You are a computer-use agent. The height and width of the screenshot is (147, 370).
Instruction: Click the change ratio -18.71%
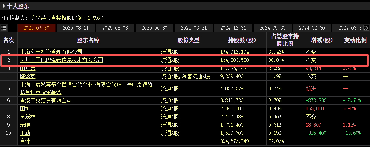pyautogui.click(x=352, y=100)
